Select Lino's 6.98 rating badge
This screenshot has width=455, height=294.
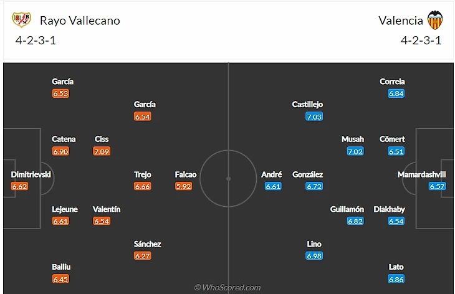coord(314,256)
